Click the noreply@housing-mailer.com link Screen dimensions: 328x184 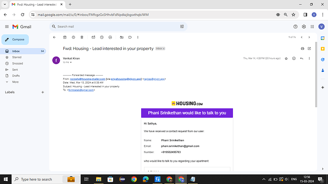87,79
